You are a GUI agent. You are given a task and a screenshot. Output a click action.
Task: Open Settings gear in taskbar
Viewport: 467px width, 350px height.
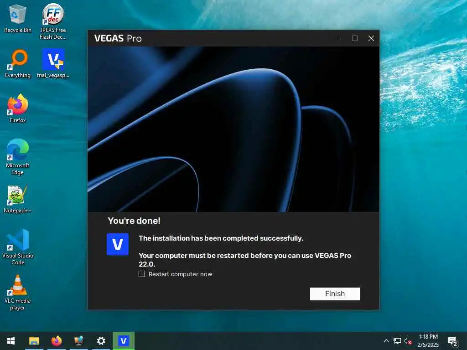click(x=101, y=341)
